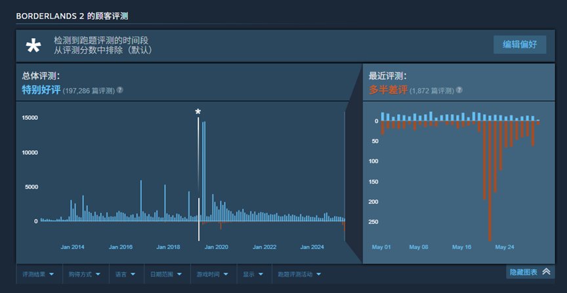Click the asterisk marker above the chart spike
Image resolution: width=567 pixels, height=293 pixels.
[x=198, y=111]
